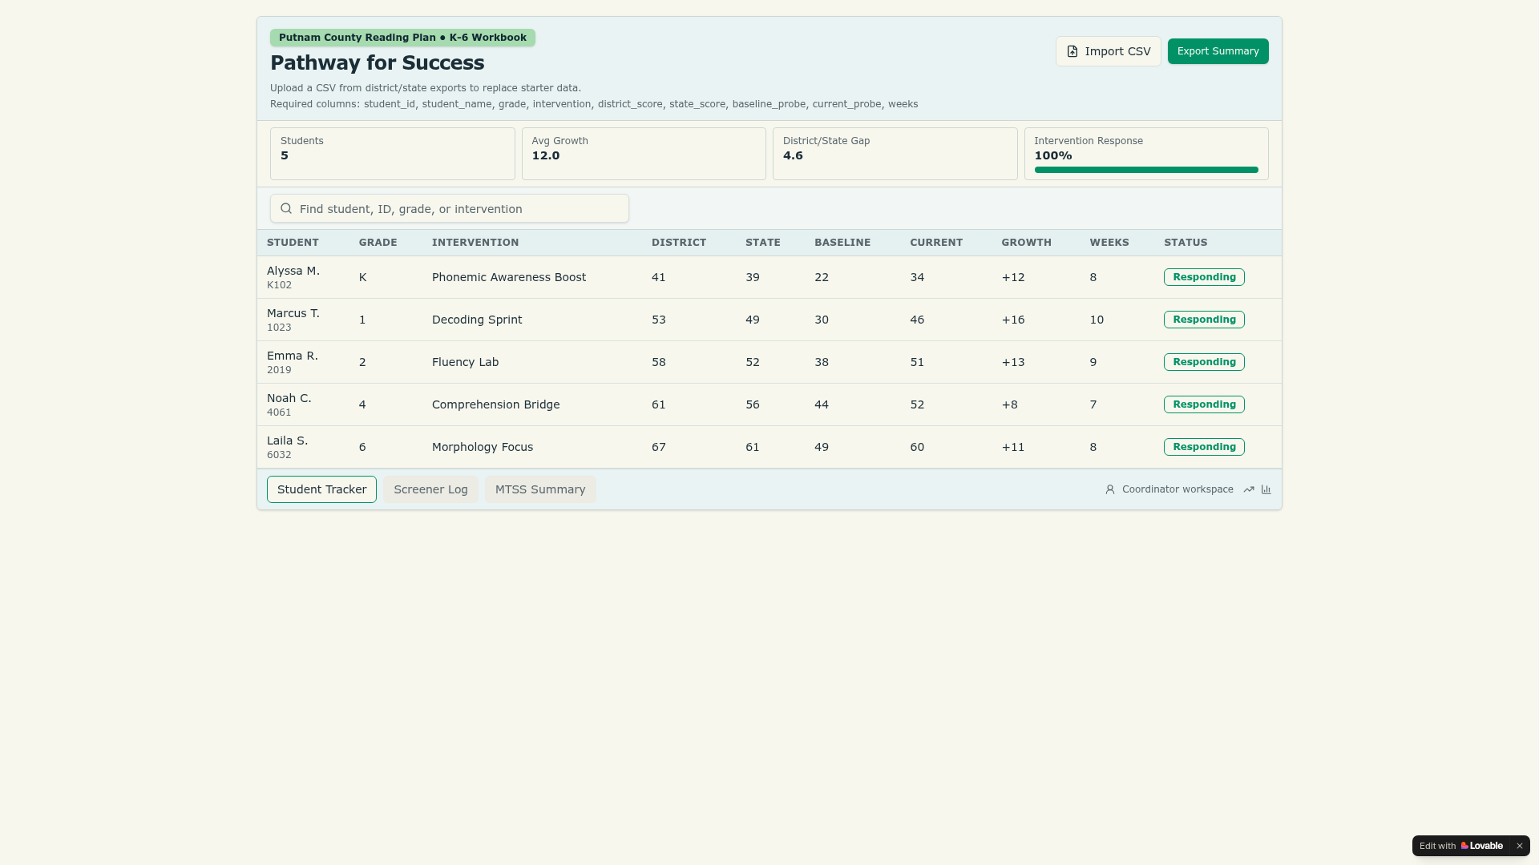Click the +12 growth value
Screen dimensions: 1539x865
pos(1013,277)
